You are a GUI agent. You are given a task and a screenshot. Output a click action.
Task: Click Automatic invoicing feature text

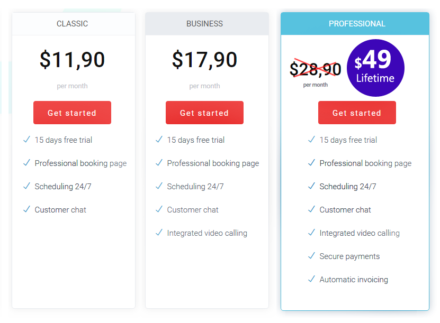point(354,280)
